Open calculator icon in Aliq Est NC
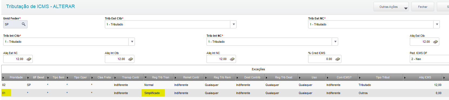449x100 pixels. tap(29, 59)
